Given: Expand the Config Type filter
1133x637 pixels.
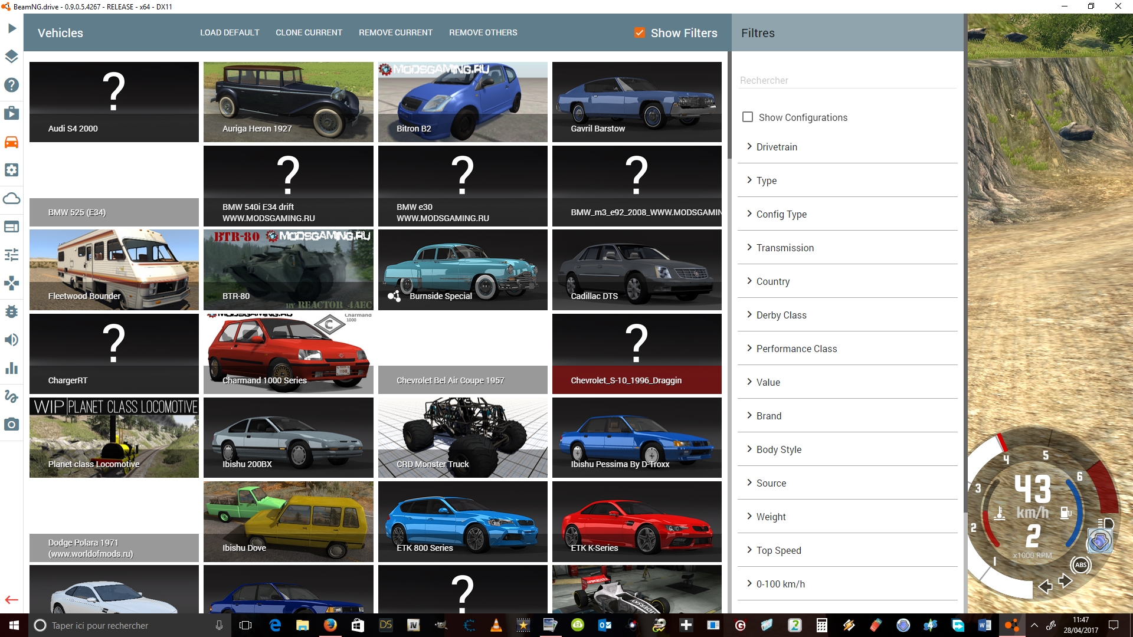Looking at the screenshot, I should pos(847,214).
